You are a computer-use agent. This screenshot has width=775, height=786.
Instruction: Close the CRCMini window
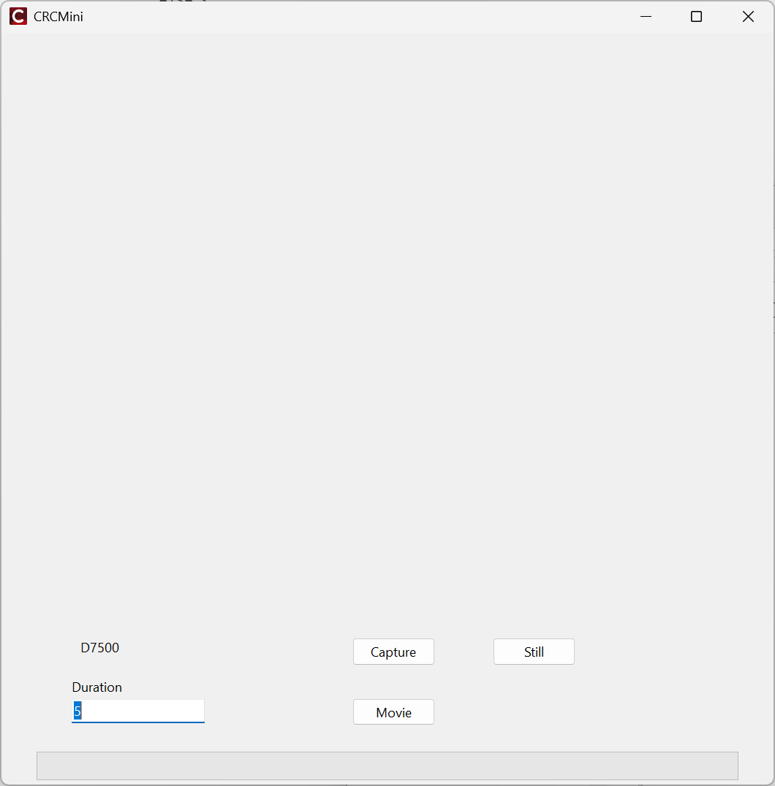point(748,16)
